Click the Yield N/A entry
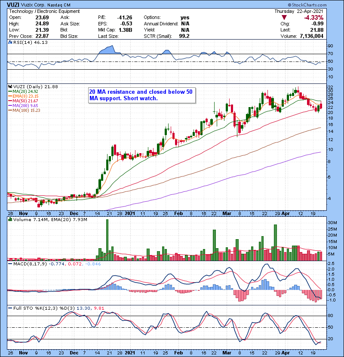 point(166,30)
